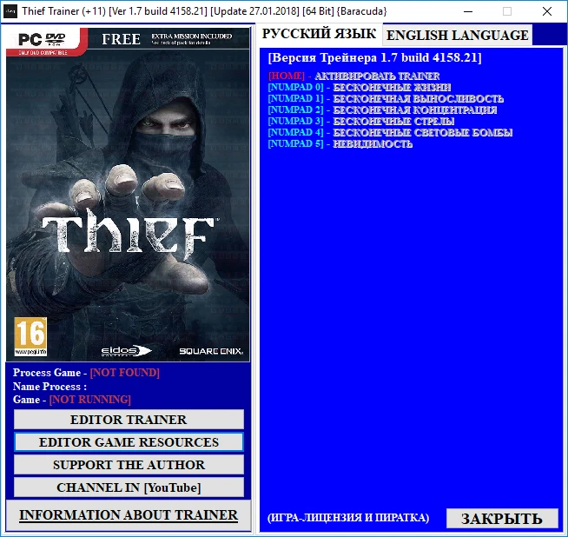This screenshot has height=537, width=568.
Task: Click the Eidos logo on the cover
Action: click(x=126, y=351)
